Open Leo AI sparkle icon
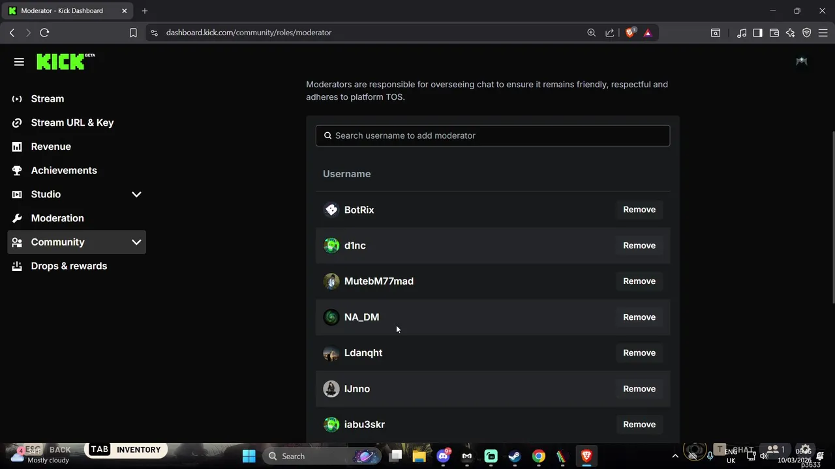The height and width of the screenshot is (469, 835). click(791, 33)
